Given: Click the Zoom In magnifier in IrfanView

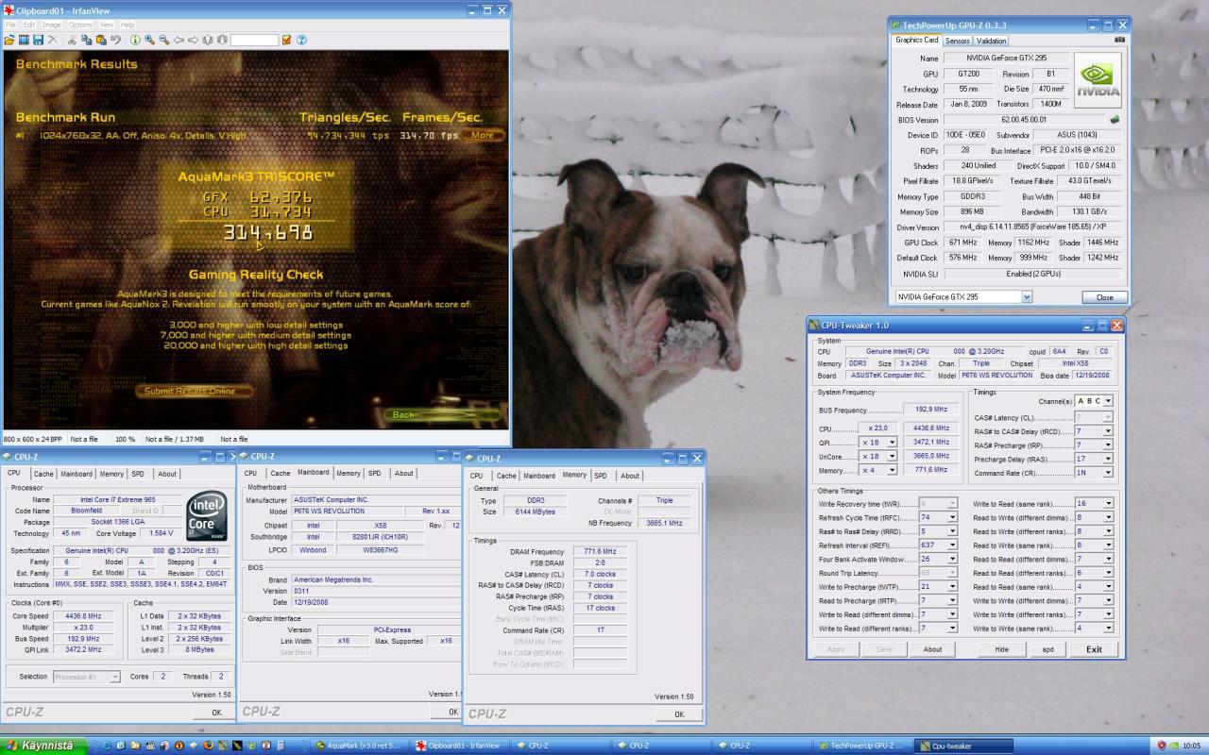Looking at the screenshot, I should pyautogui.click(x=150, y=40).
